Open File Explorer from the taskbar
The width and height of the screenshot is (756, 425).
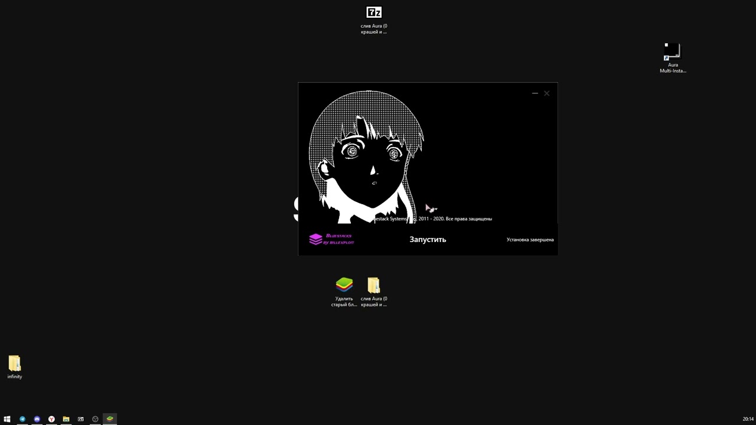click(66, 419)
